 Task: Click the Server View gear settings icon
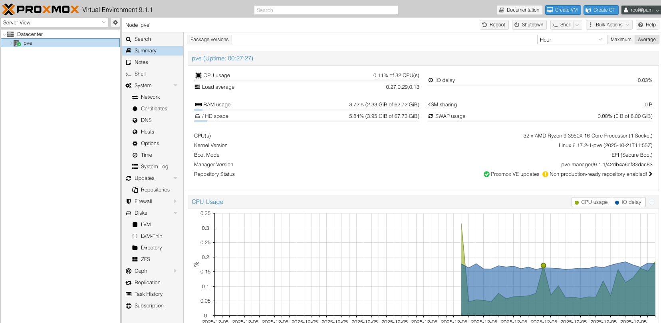click(x=115, y=22)
